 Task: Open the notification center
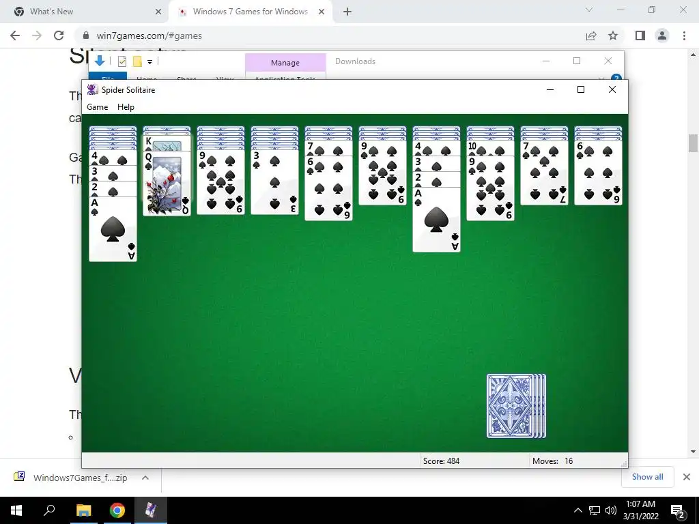pyautogui.click(x=678, y=511)
